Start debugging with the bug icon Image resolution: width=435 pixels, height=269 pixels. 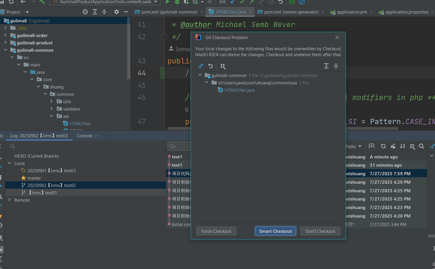(177, 2)
